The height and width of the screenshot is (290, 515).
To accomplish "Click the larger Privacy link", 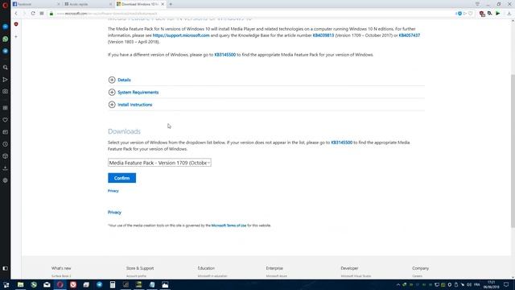I will click(114, 213).
